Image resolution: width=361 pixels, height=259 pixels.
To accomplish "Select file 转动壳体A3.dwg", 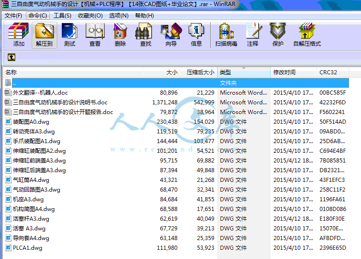I will pyautogui.click(x=34, y=132).
